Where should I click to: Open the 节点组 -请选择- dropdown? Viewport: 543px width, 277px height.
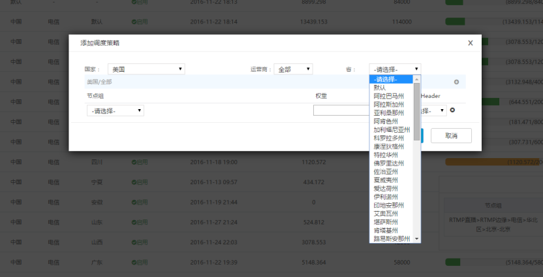(116, 110)
